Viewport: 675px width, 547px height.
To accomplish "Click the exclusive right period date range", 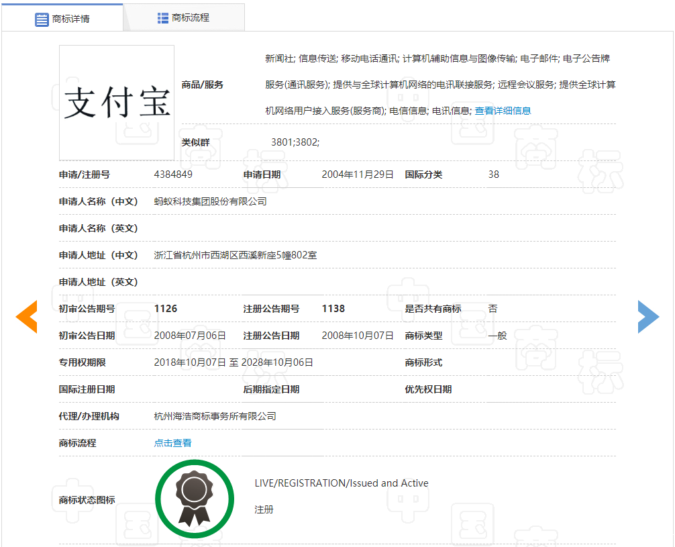I will [x=233, y=362].
